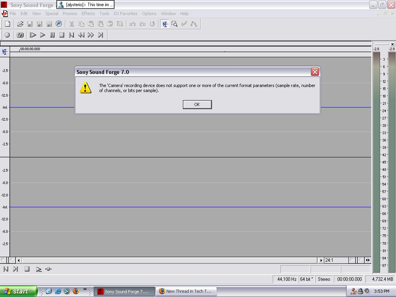
Task: Switch to New Thread in Tech taskbar window
Action: [186, 292]
